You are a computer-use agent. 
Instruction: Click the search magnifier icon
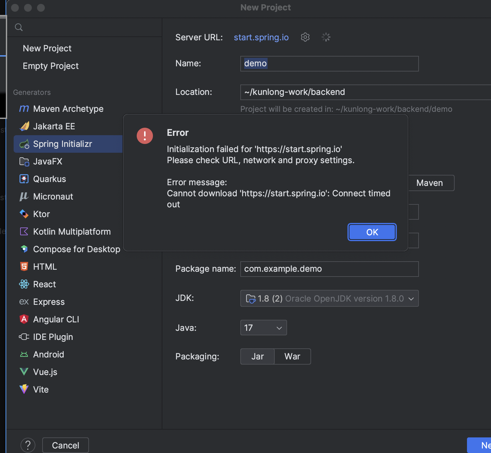19,27
